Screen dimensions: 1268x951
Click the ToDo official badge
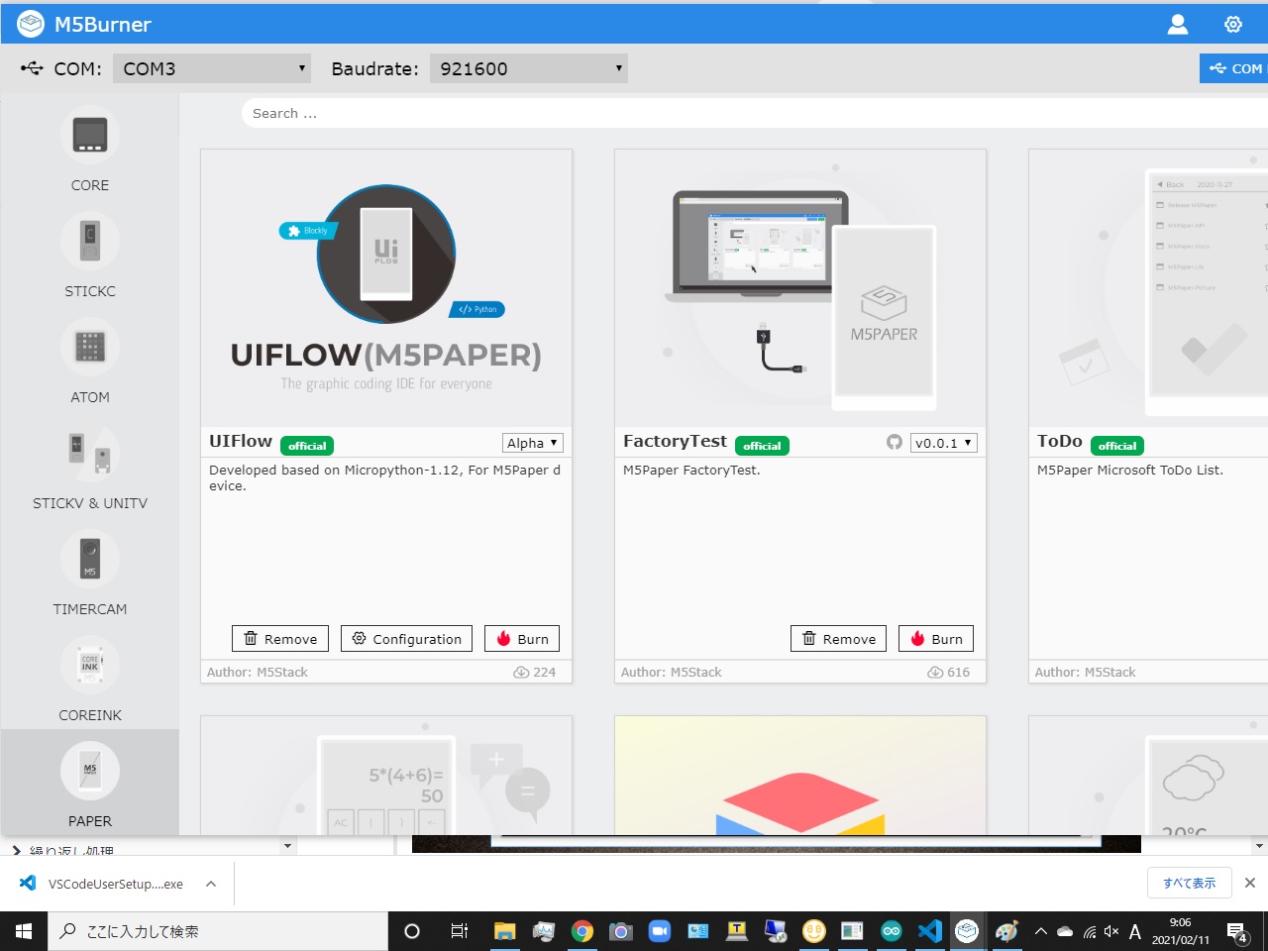pyautogui.click(x=1117, y=446)
